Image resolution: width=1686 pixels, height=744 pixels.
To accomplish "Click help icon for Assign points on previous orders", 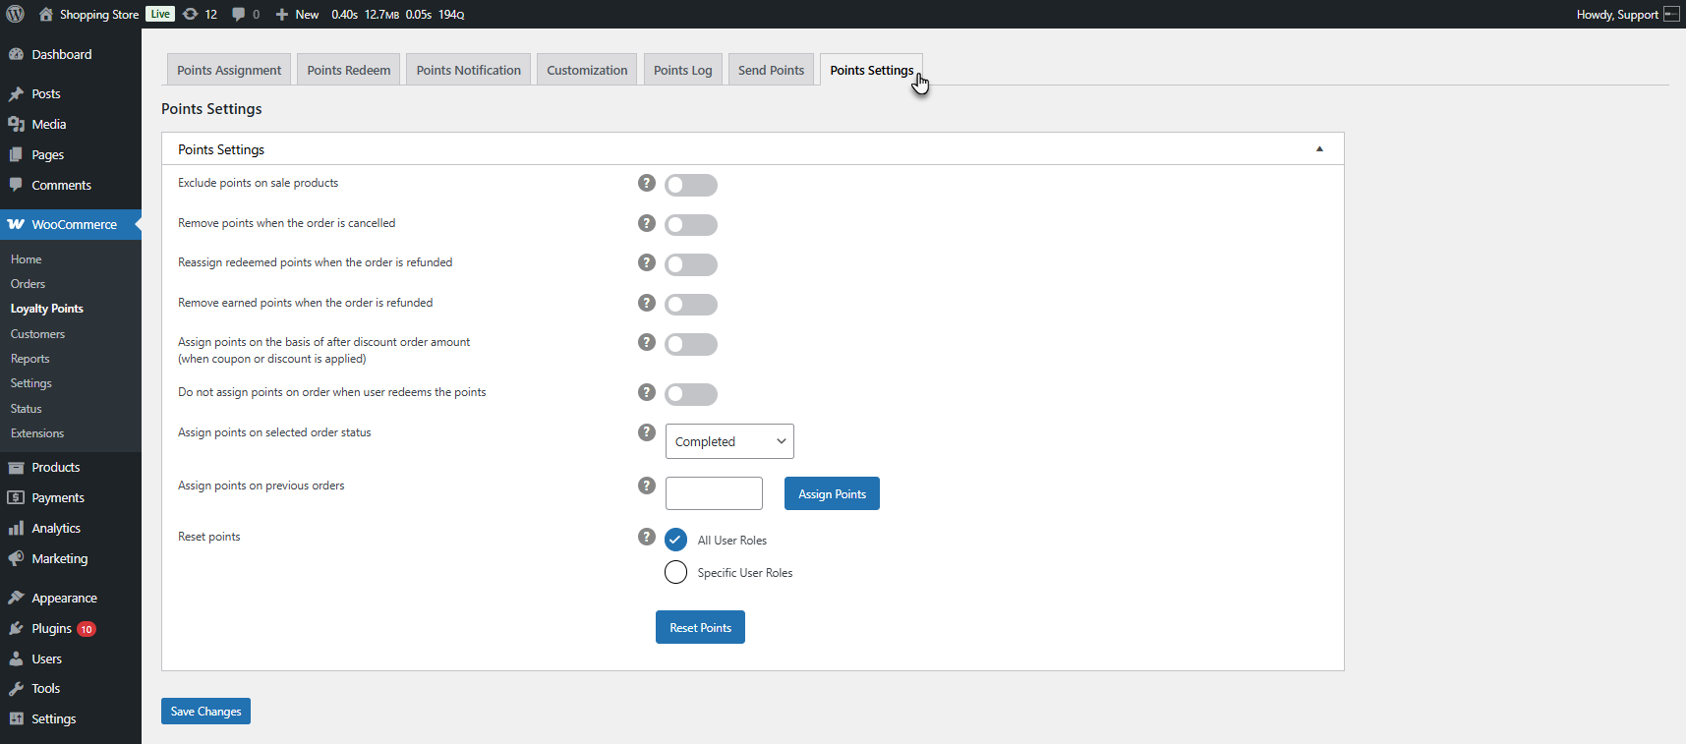I will pyautogui.click(x=646, y=486).
